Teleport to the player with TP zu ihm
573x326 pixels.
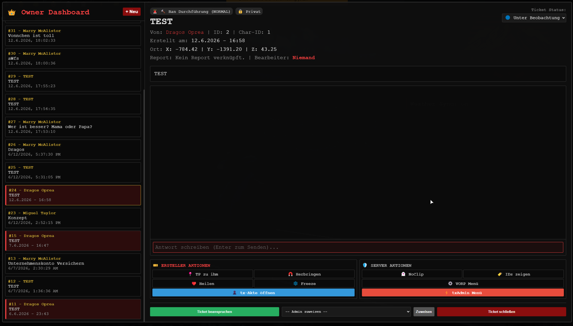pyautogui.click(x=203, y=274)
